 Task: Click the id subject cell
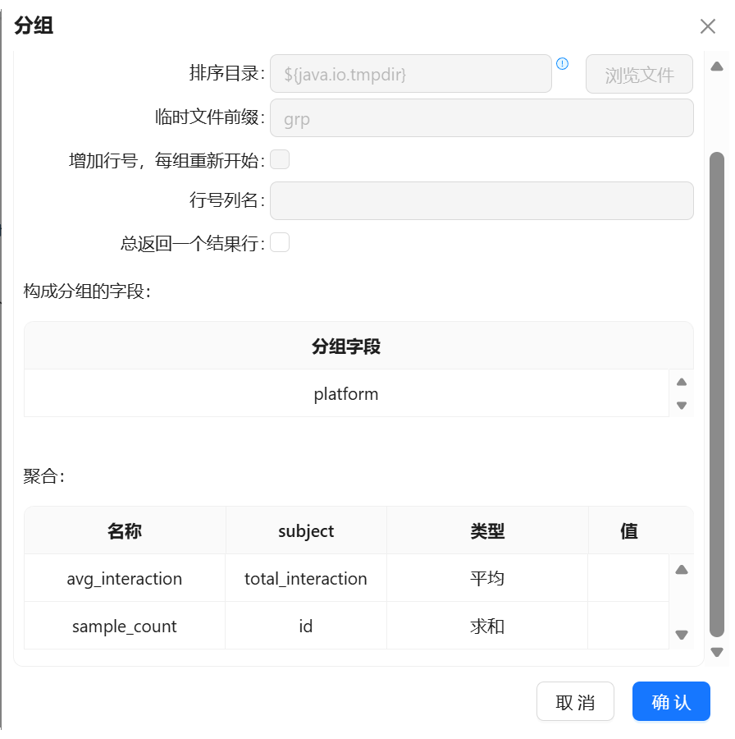tap(306, 626)
